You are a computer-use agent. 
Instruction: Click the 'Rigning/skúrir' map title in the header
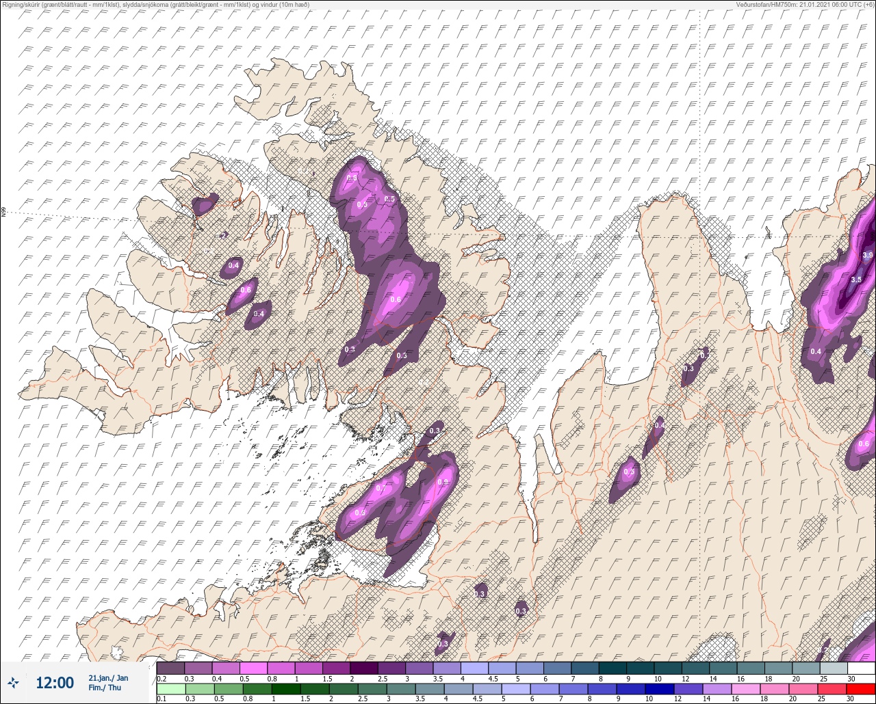(x=155, y=4)
